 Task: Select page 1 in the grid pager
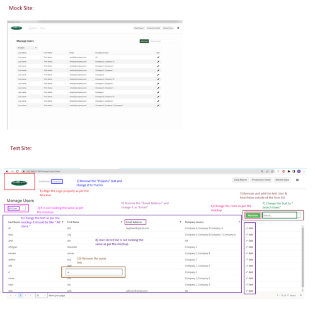[20, 296]
